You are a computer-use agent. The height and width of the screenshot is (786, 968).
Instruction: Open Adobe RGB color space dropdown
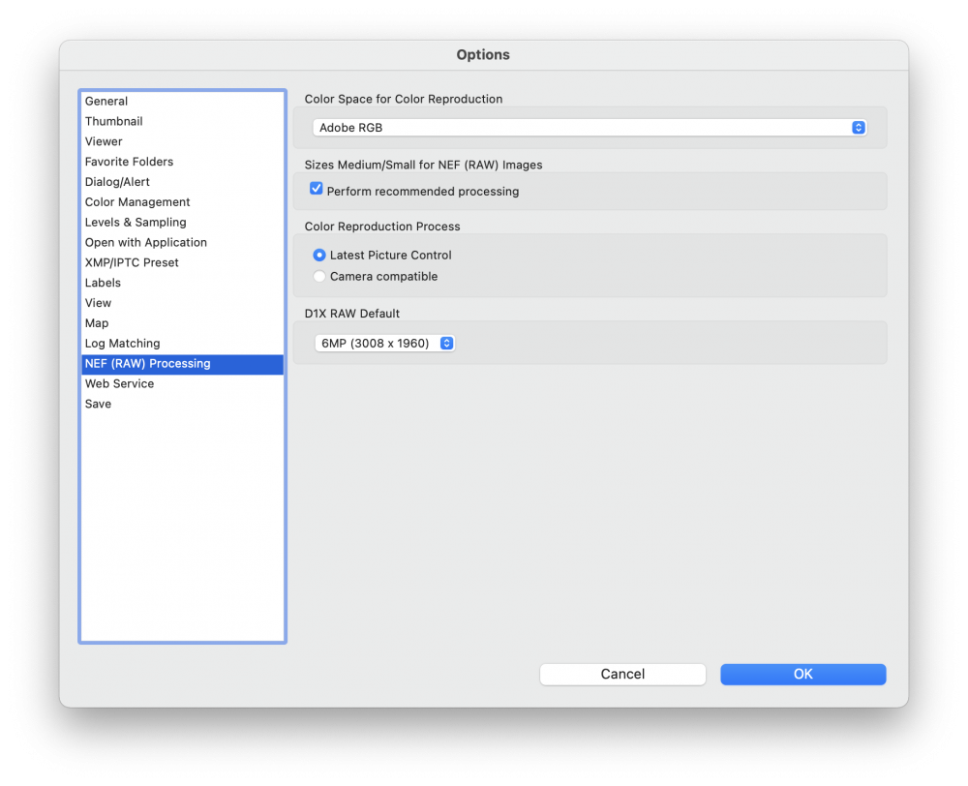(x=590, y=128)
